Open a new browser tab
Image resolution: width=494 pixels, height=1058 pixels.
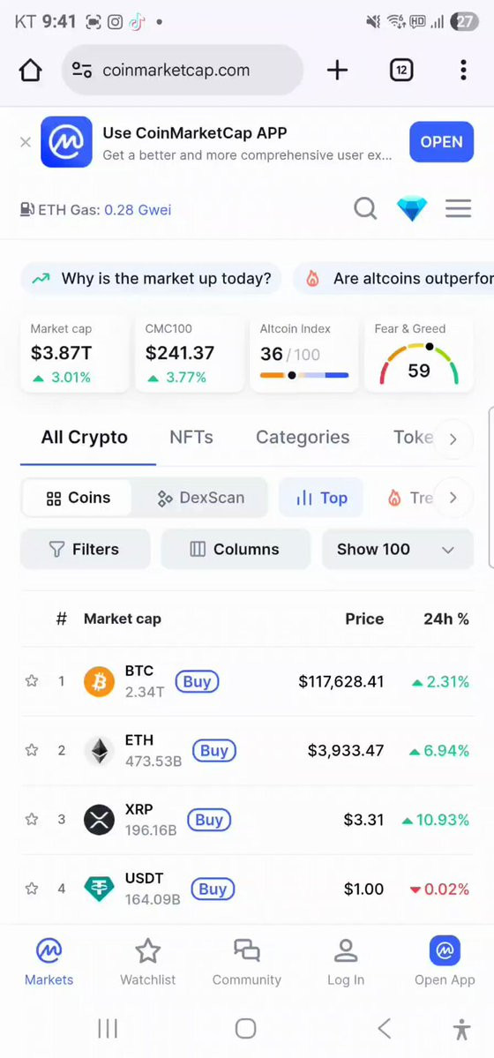point(338,71)
